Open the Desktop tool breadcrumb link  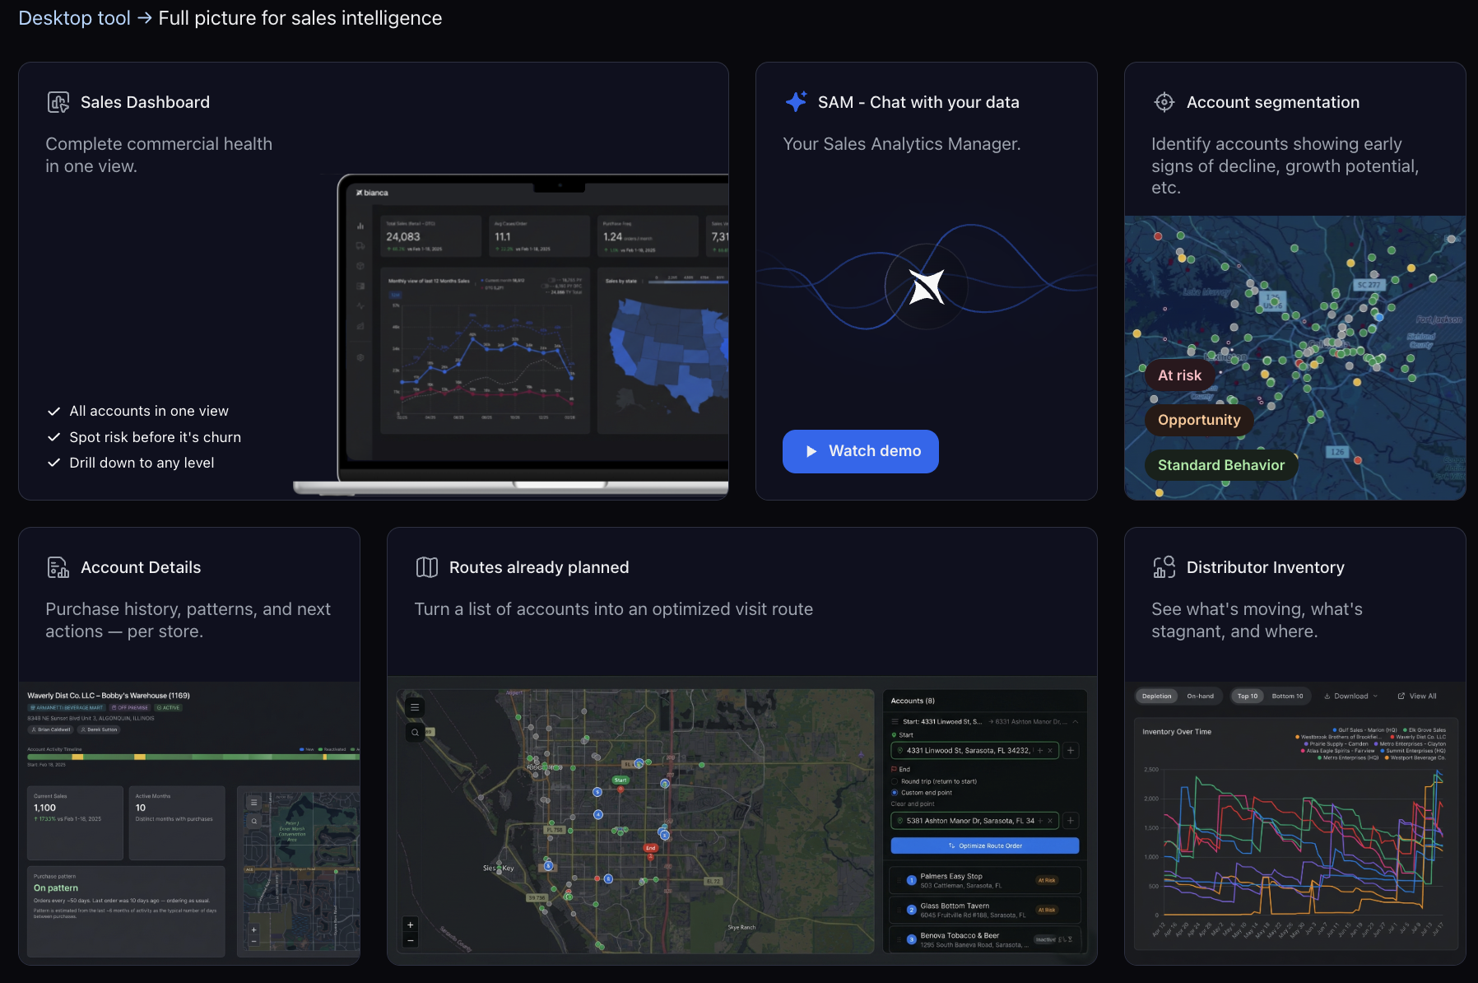(x=74, y=18)
